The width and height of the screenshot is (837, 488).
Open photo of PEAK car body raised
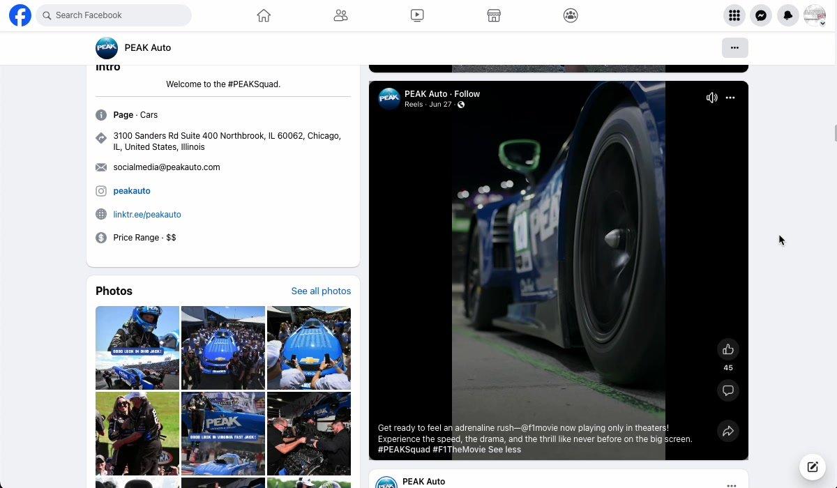pyautogui.click(x=223, y=434)
